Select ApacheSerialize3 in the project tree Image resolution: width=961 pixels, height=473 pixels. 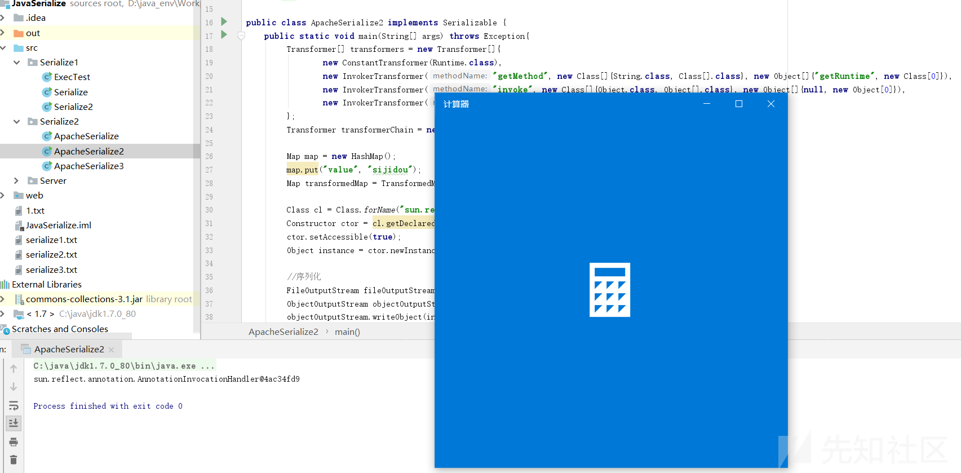click(88, 166)
